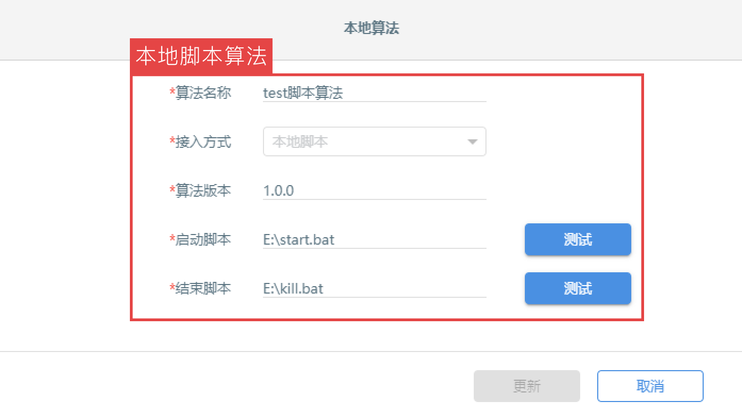Click the 启动脚本 label
The height and width of the screenshot is (418, 742).
click(203, 239)
